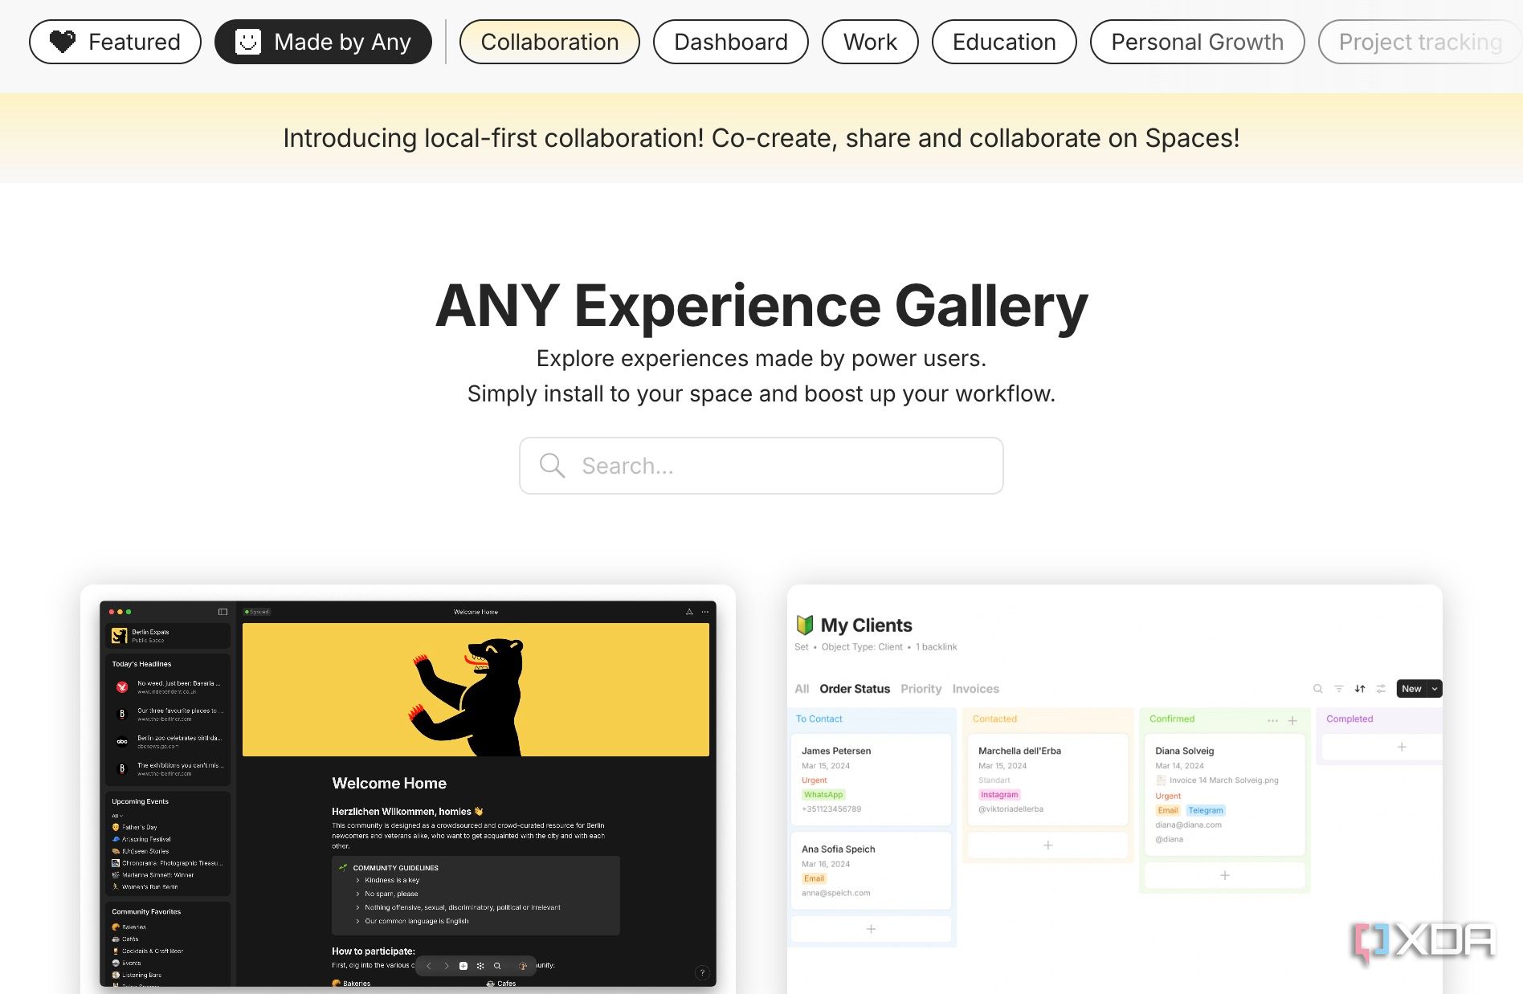
Task: Click the My Clients title
Action: (x=866, y=625)
